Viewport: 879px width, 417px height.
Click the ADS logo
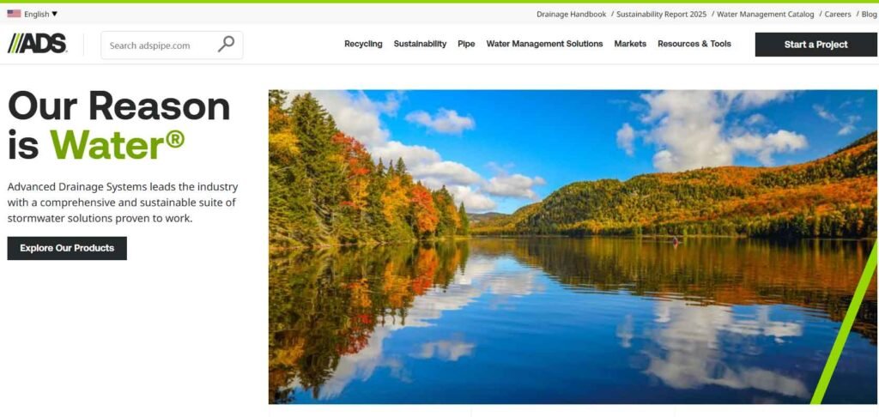click(x=37, y=43)
